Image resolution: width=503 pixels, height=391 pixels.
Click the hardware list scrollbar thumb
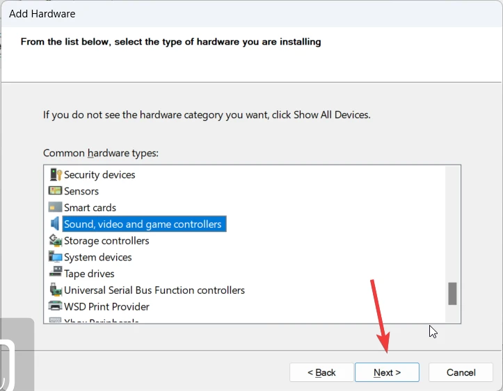coord(452,294)
